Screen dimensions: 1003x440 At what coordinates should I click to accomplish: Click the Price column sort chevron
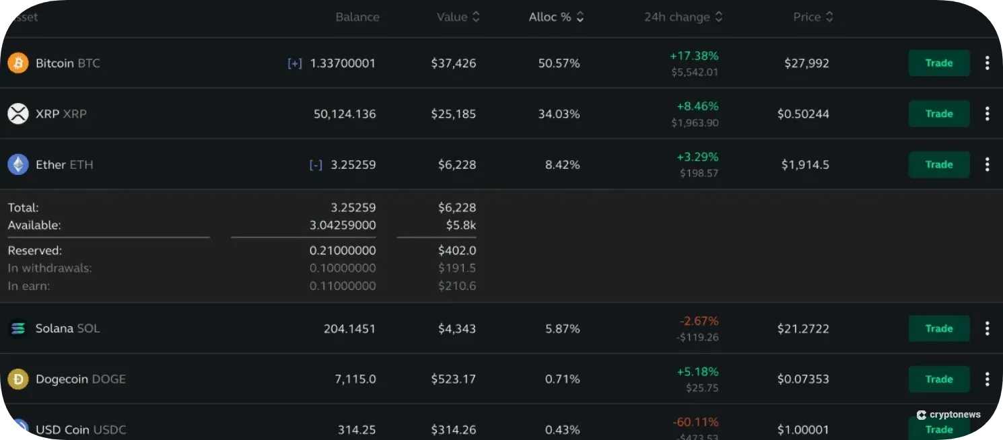click(x=829, y=17)
